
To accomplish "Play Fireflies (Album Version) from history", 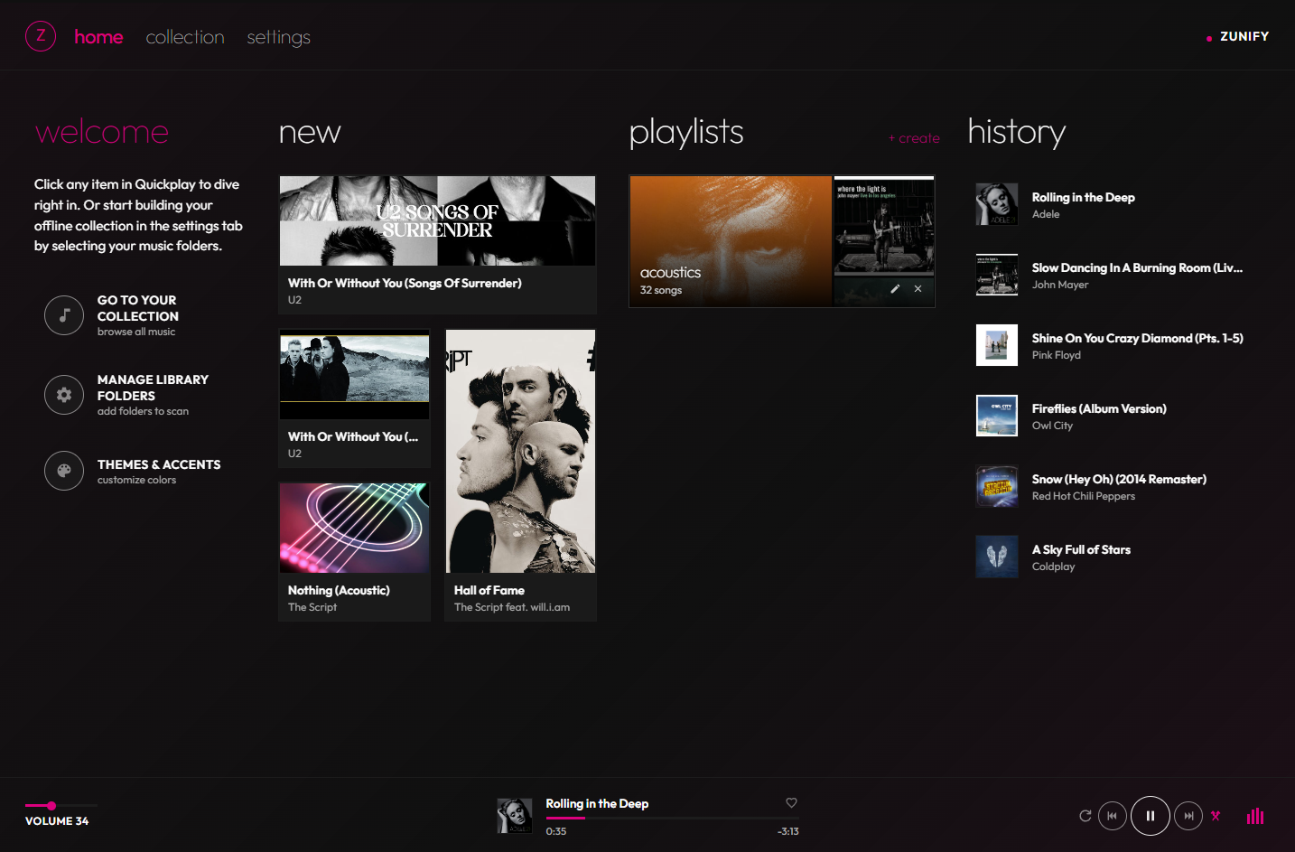I will (x=1099, y=408).
